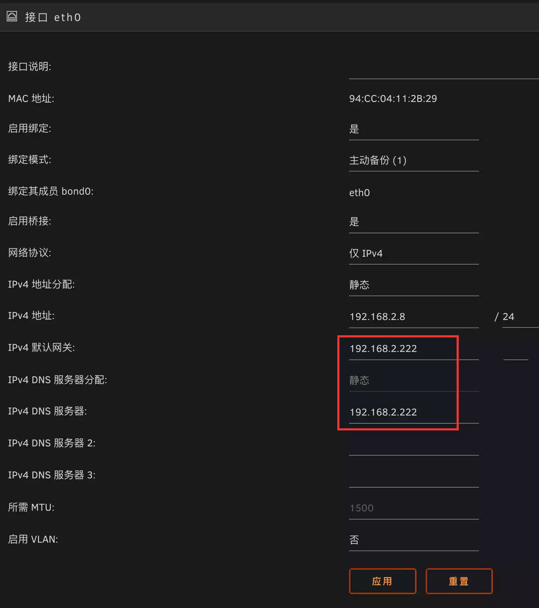The image size is (539, 608).
Task: Click the 所需 MTU field showing 1500
Action: point(413,509)
